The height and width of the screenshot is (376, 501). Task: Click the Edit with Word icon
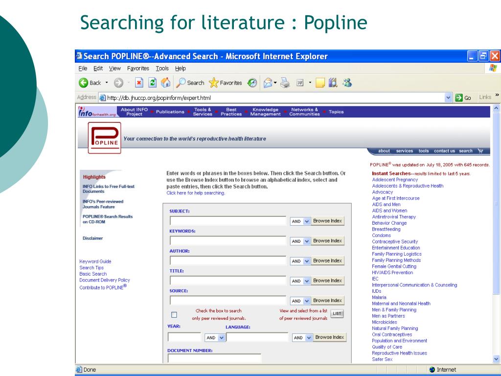tap(300, 83)
